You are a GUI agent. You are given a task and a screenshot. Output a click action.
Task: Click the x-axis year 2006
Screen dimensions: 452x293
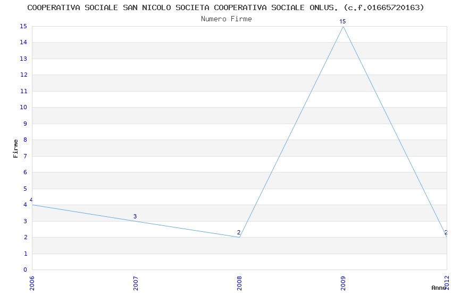tap(32, 283)
